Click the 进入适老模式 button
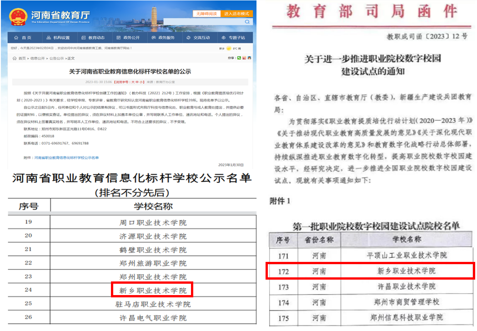Screen dimensions: 477x331 click(x=236, y=14)
